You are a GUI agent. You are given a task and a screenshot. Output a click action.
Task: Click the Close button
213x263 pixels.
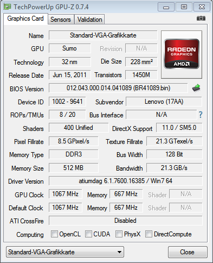click(x=188, y=252)
